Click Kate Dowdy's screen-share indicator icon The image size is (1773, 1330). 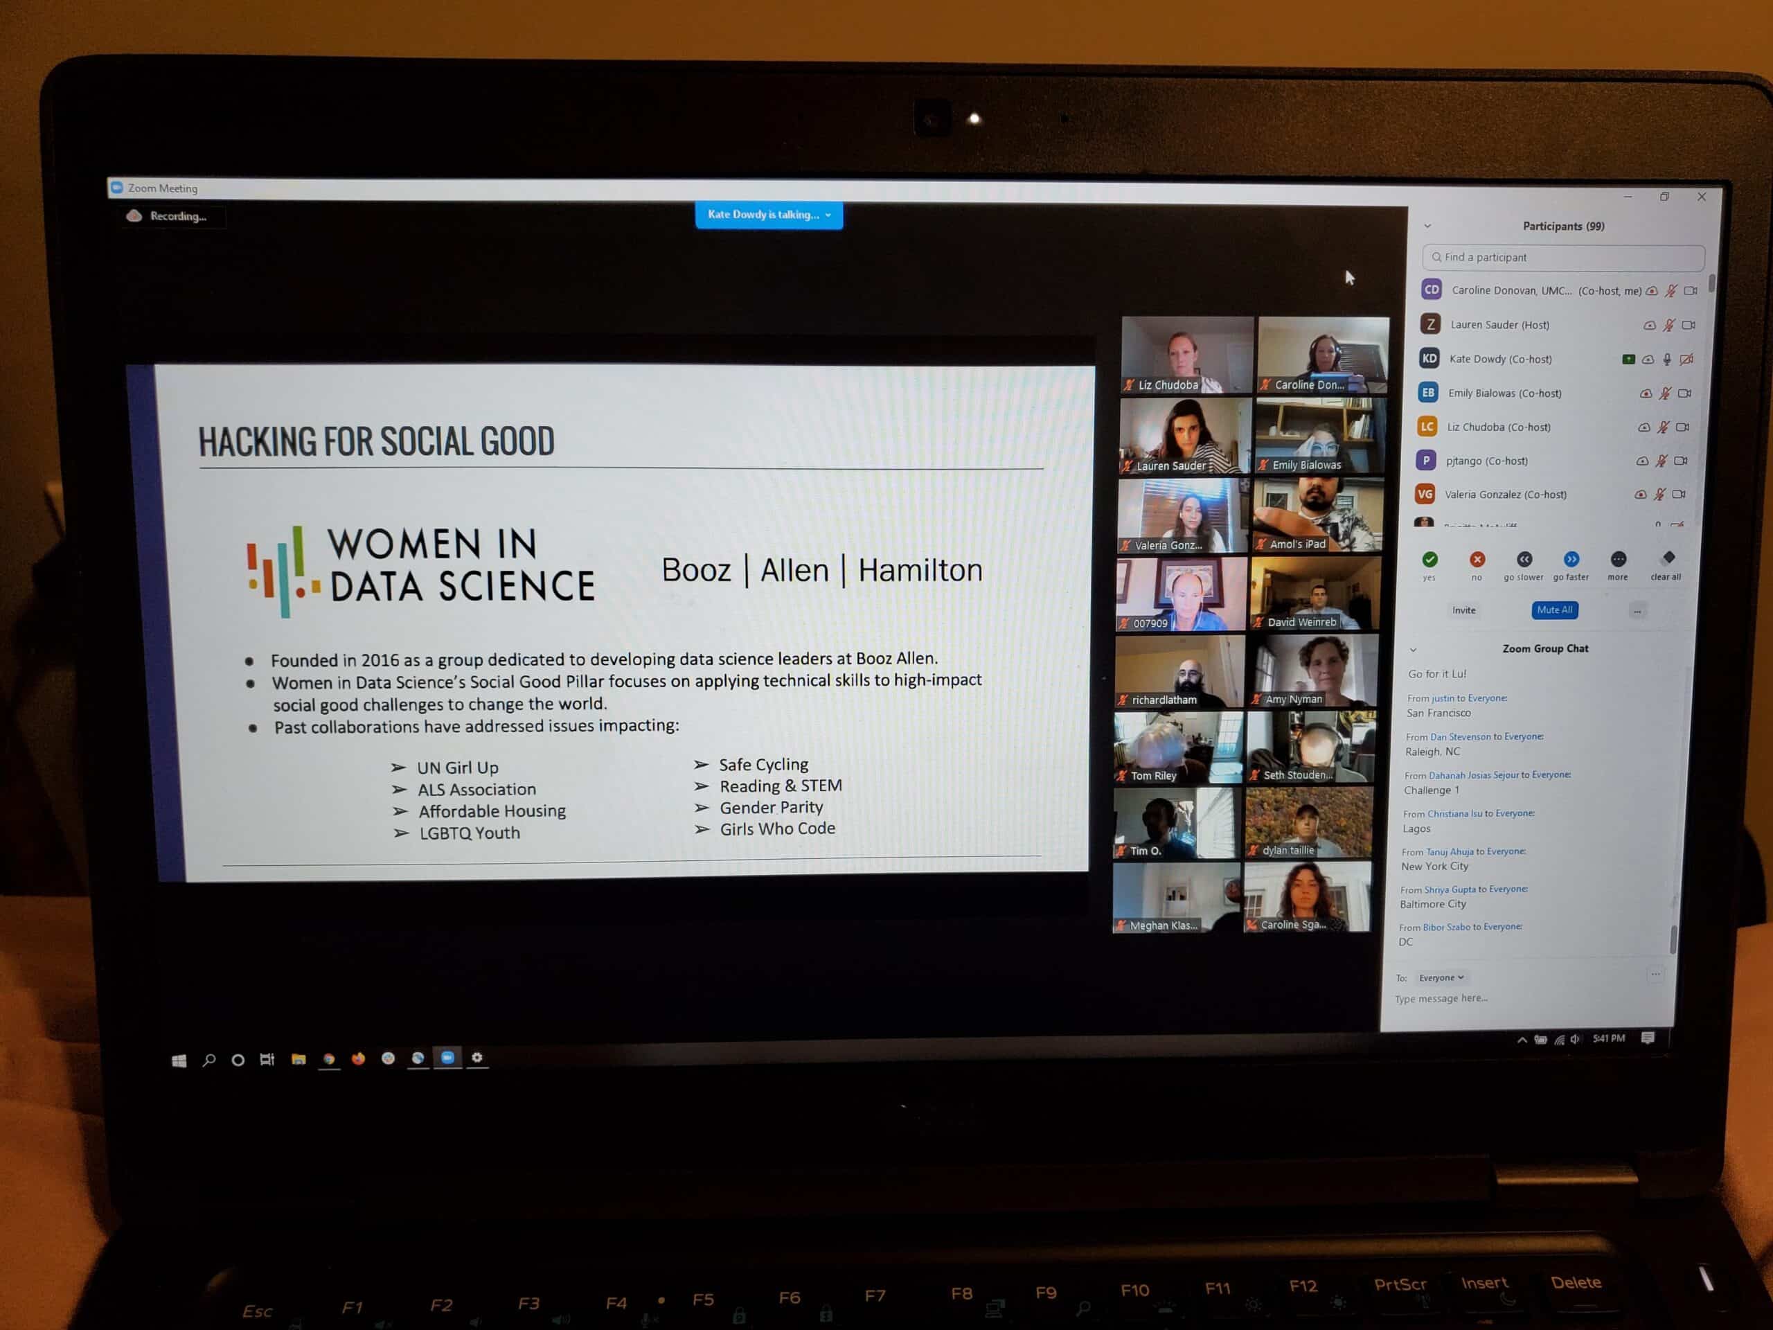click(x=1628, y=359)
